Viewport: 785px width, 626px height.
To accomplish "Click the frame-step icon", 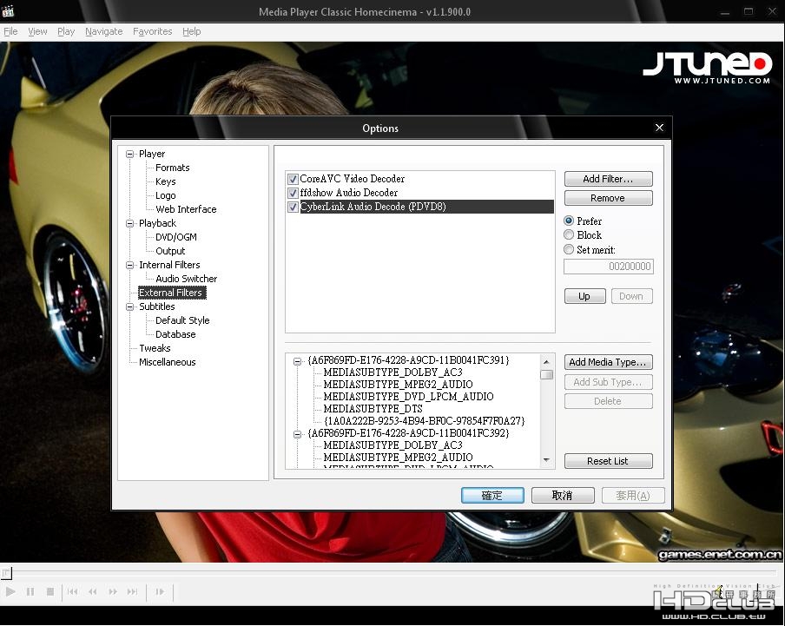I will click(160, 592).
